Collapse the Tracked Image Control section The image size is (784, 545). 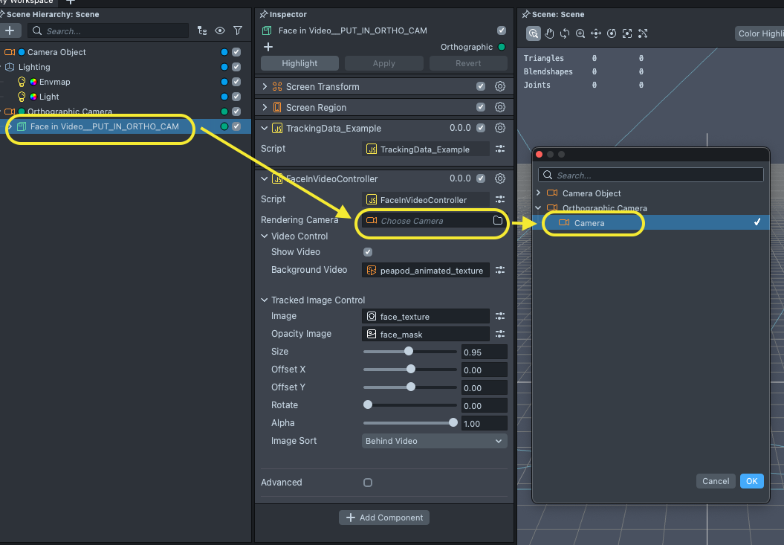point(265,300)
